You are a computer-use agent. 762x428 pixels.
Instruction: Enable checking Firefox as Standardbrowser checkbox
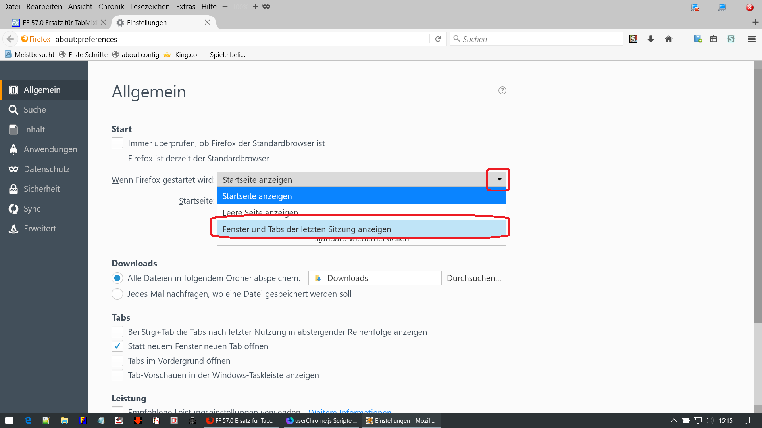pos(117,143)
